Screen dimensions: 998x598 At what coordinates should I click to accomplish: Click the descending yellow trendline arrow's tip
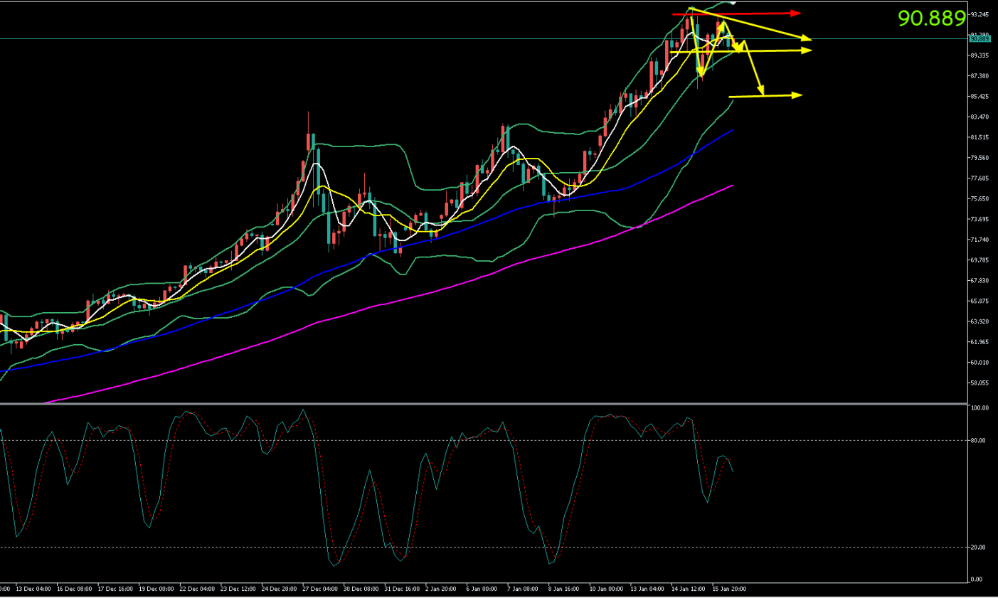(x=807, y=38)
